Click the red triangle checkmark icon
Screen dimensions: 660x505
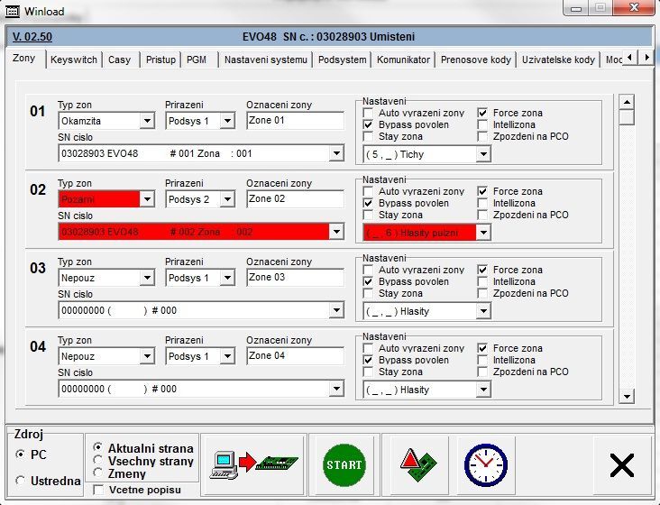[x=416, y=464]
